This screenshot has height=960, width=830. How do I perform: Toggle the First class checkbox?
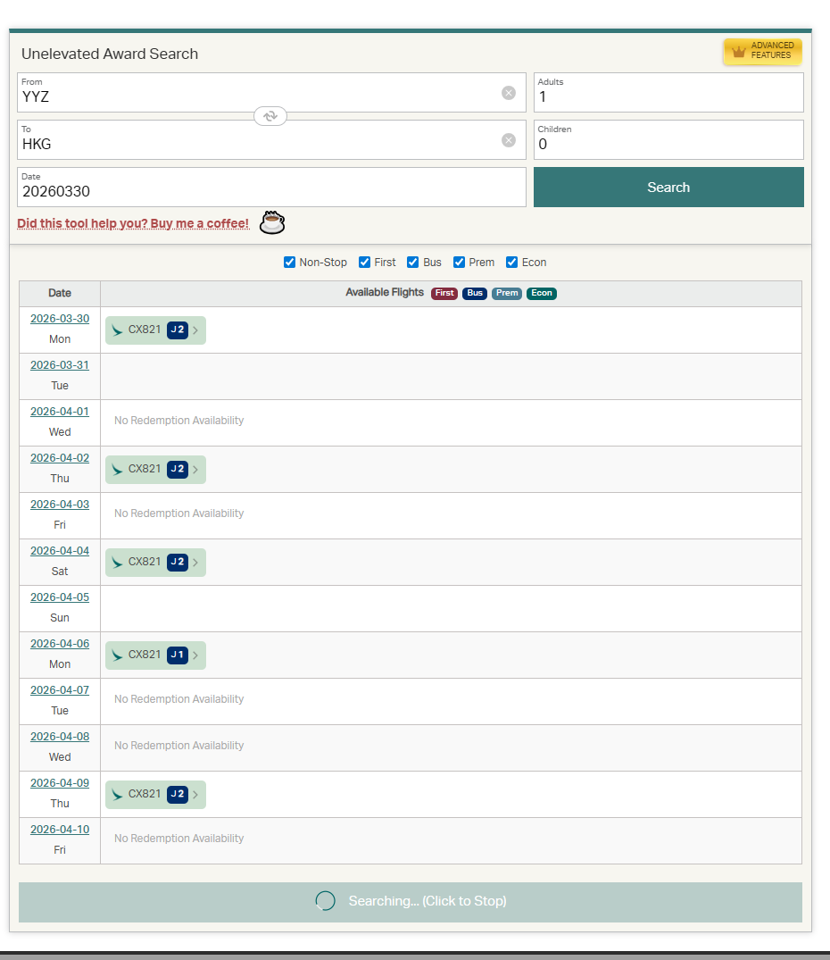point(364,263)
